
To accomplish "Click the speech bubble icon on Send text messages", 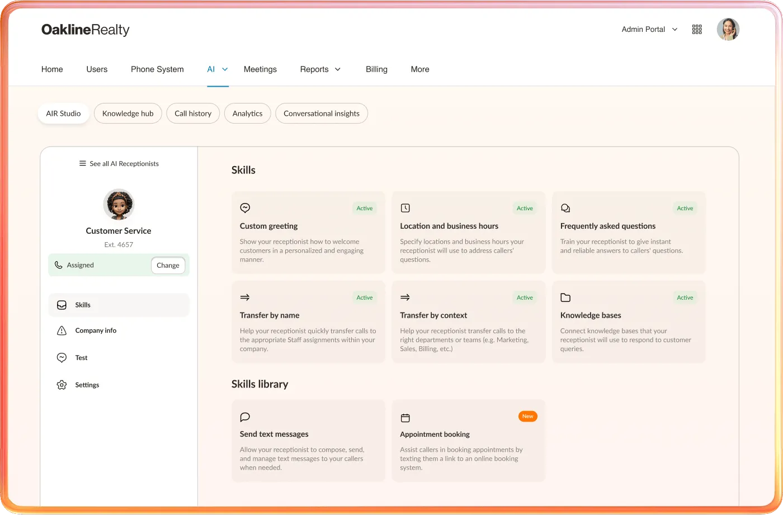I will pos(245,417).
